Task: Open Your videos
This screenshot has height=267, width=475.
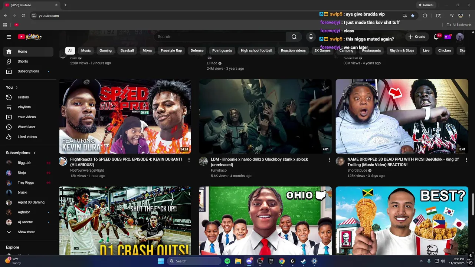Action: point(28,117)
